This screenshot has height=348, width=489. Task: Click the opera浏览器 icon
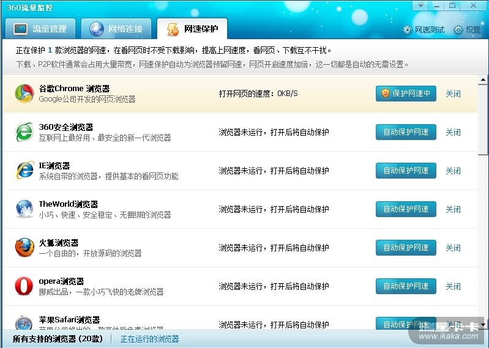point(24,286)
